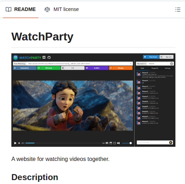Click the volume slider in the player controls
The image size is (185, 184).
point(127,143)
